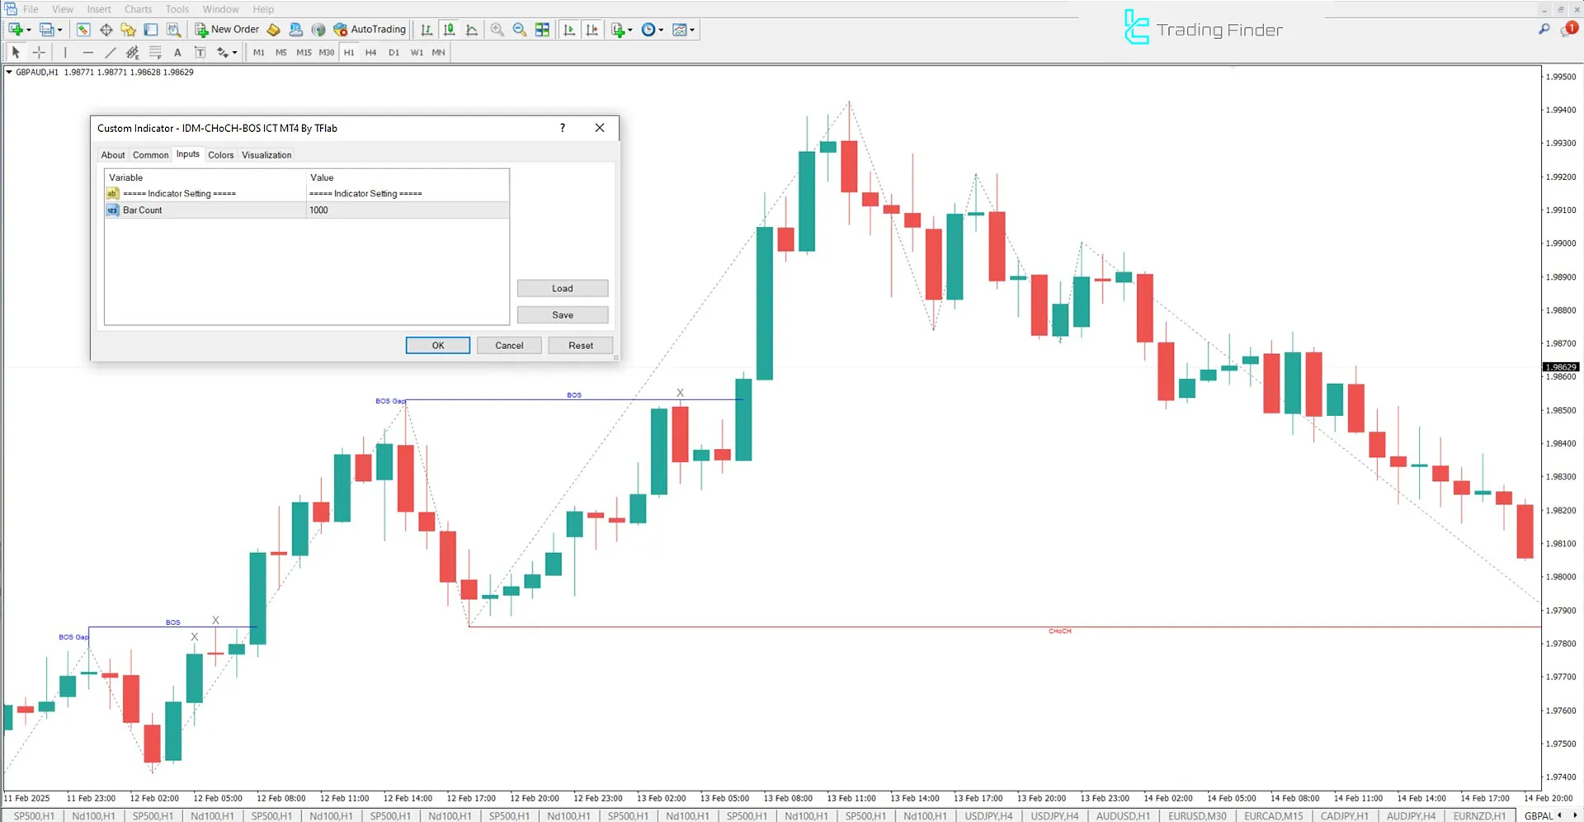Select the horizontal line drawing tool
This screenshot has width=1584, height=822.
88,52
